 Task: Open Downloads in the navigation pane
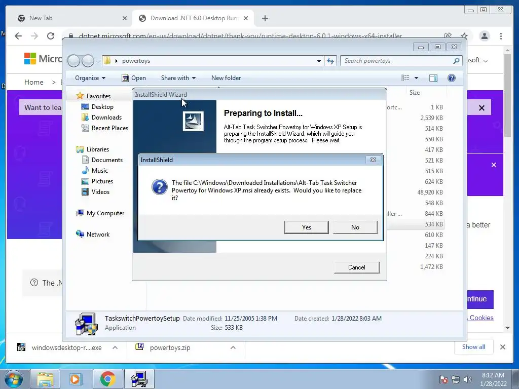click(x=106, y=118)
